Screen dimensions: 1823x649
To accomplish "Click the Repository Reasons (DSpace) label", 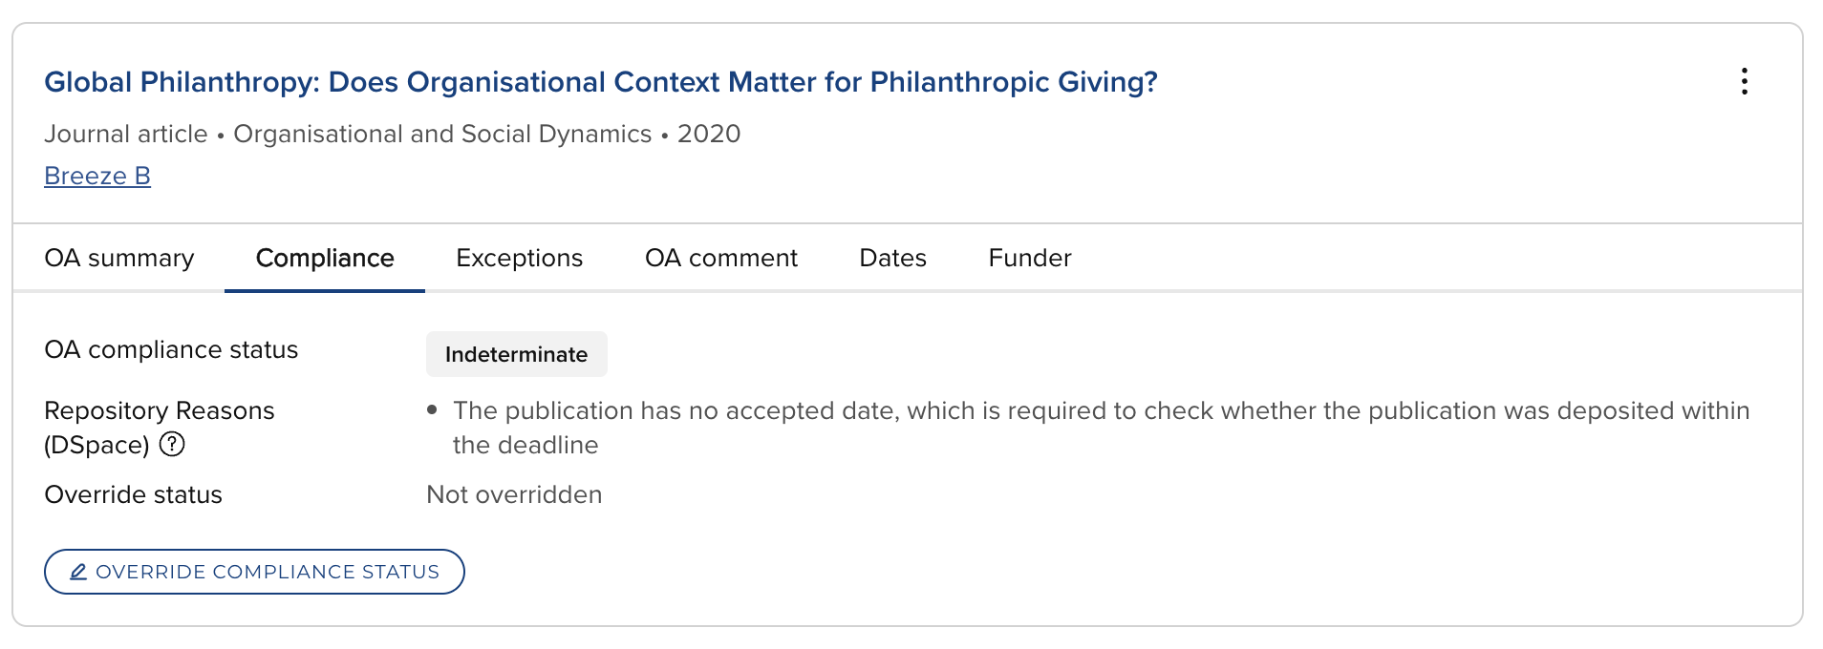I will [159, 411].
